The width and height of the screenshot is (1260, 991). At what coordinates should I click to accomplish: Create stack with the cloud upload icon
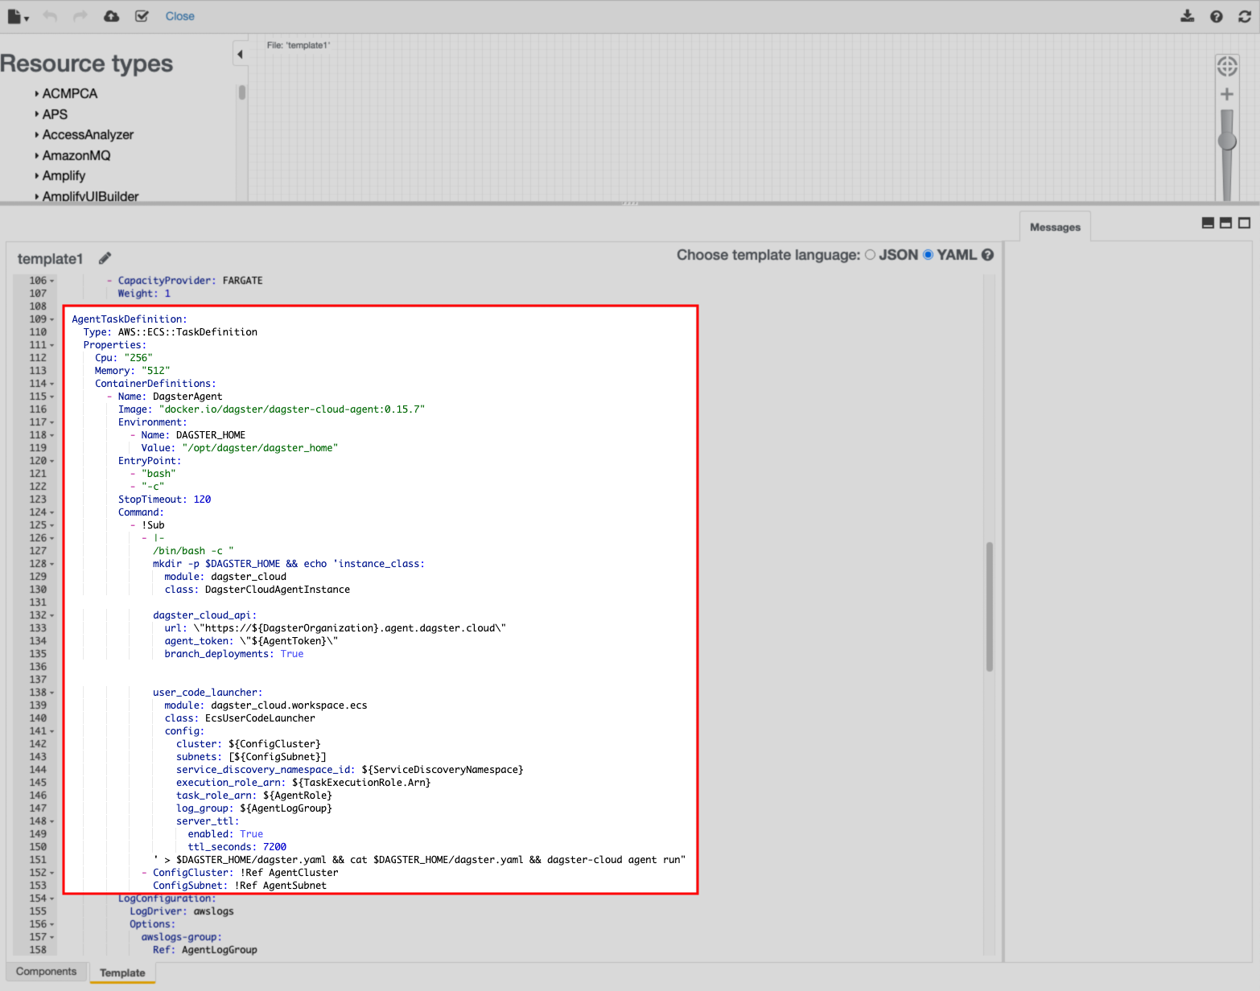pos(111,15)
